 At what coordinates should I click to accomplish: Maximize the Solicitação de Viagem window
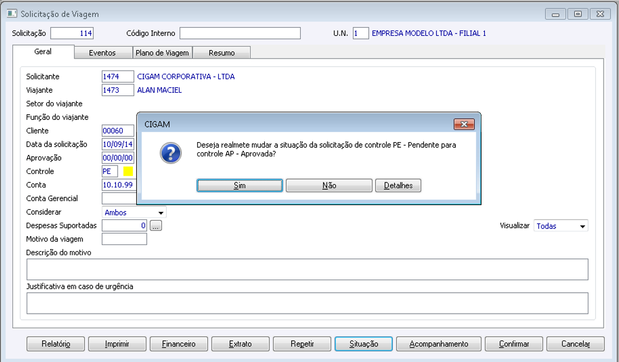pyautogui.click(x=578, y=14)
